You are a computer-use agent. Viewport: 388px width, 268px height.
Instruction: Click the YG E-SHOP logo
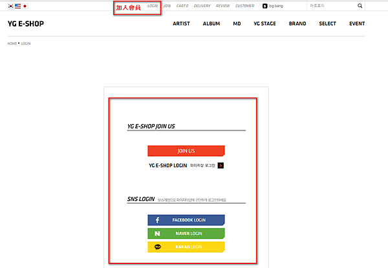tap(26, 24)
